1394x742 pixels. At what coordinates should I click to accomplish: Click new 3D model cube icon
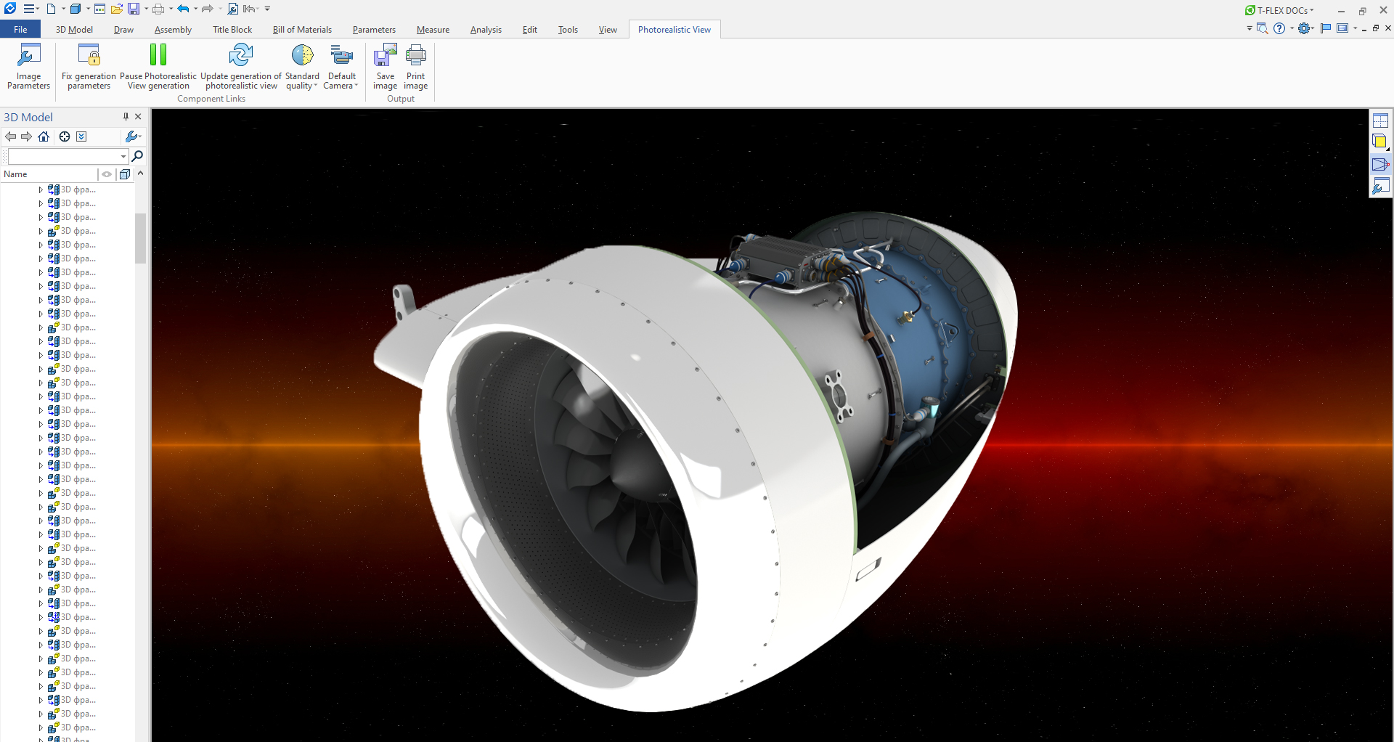pyautogui.click(x=75, y=9)
